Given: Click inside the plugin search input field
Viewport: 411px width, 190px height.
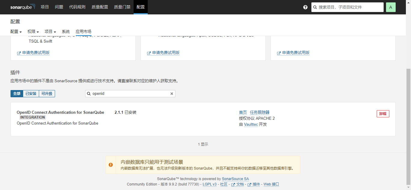Looking at the screenshot, I should pos(129,94).
